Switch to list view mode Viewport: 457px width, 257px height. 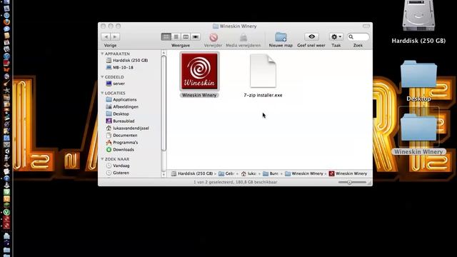pyautogui.click(x=176, y=36)
